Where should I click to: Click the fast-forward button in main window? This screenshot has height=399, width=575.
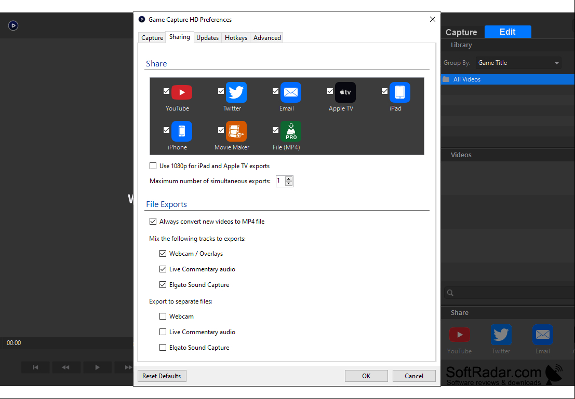click(x=125, y=367)
